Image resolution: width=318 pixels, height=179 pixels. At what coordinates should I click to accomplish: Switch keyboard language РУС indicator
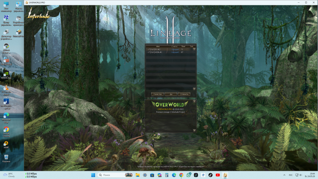tap(291, 175)
